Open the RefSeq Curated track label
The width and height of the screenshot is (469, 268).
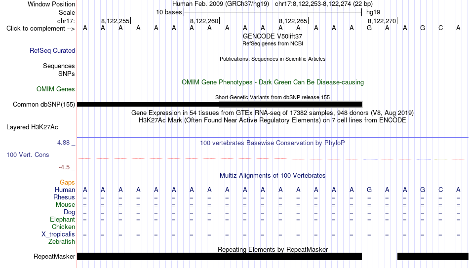[x=52, y=50]
